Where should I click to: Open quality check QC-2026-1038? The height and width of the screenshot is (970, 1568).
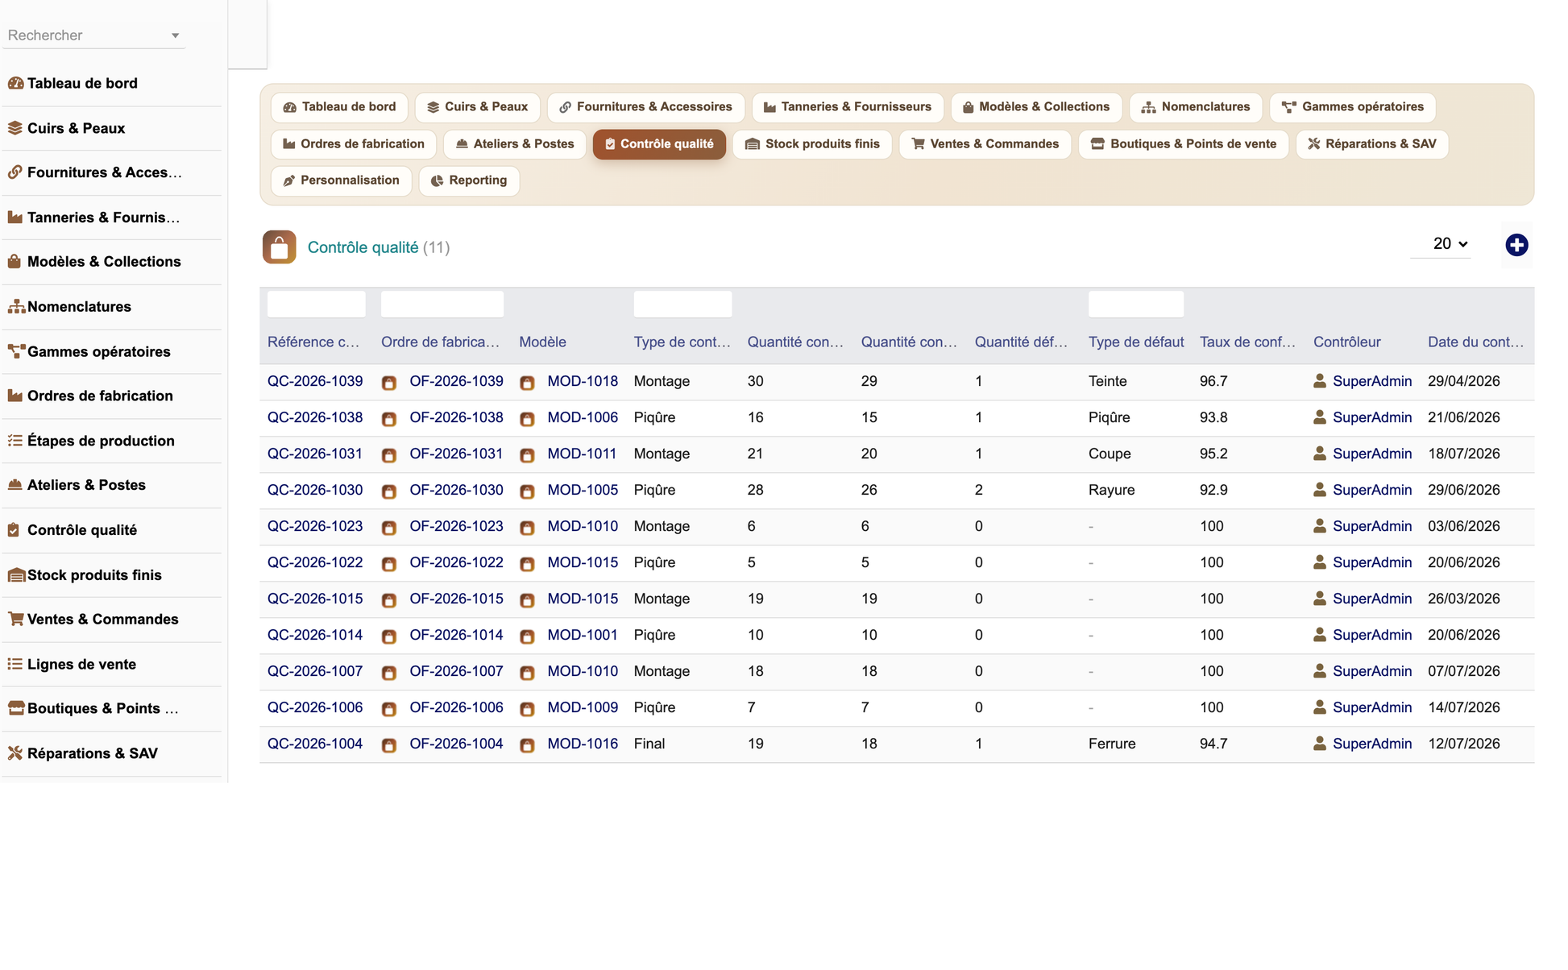point(315,417)
